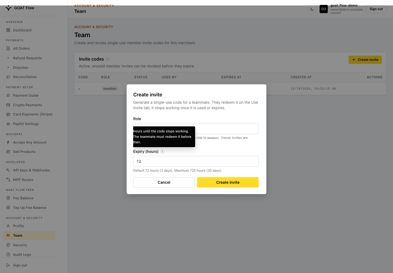Click the MPP Routes icon
The height and width of the screenshot is (273, 393).
click(x=8, y=180)
